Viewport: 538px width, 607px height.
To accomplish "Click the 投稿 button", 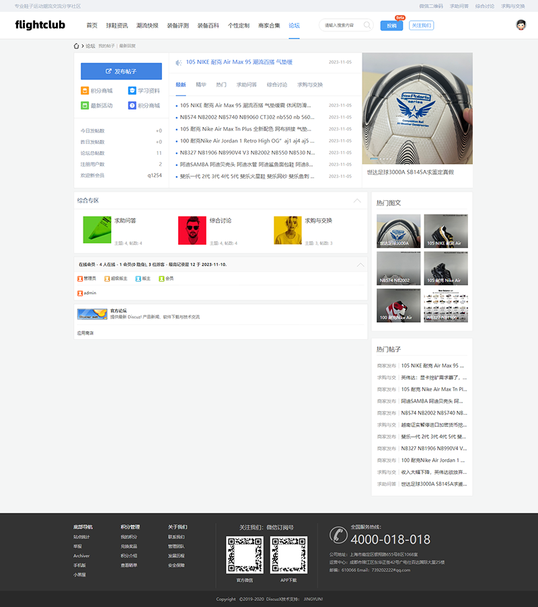I will (x=391, y=26).
